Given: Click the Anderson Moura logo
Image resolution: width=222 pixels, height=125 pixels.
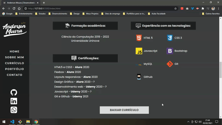Looking at the screenshot, I should (x=15, y=29).
